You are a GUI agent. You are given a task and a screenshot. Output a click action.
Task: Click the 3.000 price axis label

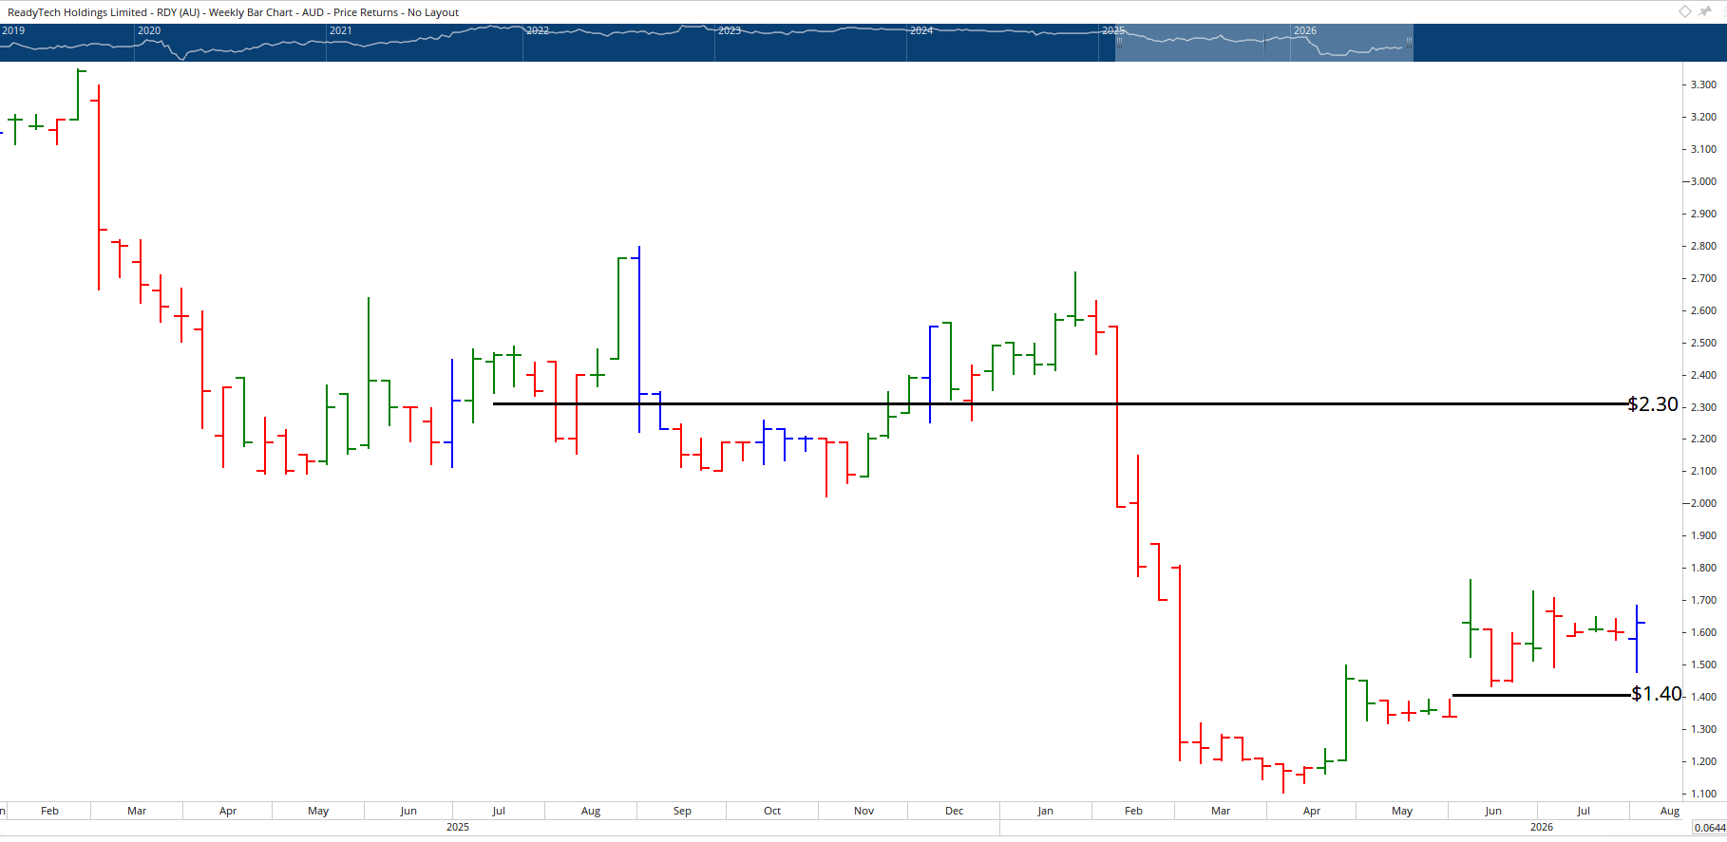[x=1703, y=181]
